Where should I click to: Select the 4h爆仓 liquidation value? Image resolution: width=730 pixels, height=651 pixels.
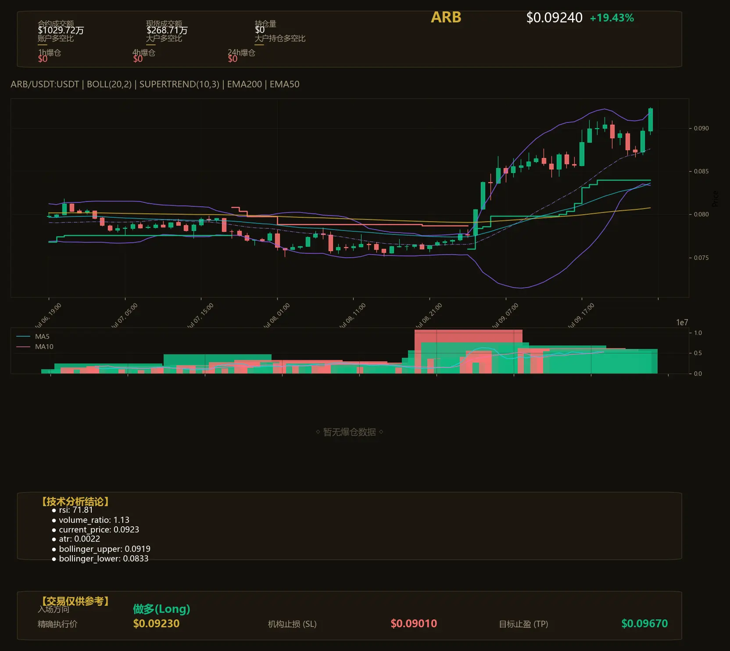coord(138,59)
